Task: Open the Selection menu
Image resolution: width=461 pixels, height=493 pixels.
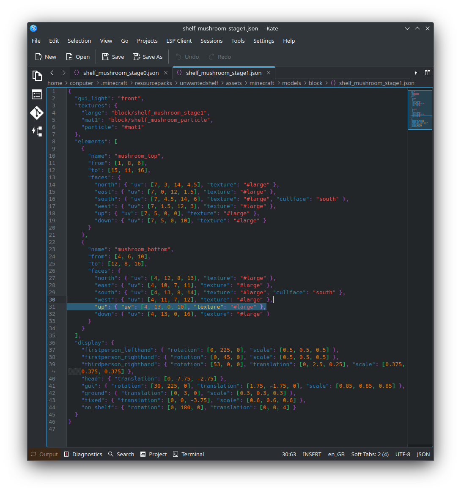Action: tap(79, 41)
